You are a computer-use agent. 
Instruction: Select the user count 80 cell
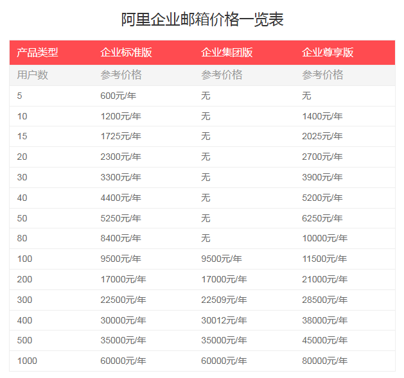pos(22,239)
